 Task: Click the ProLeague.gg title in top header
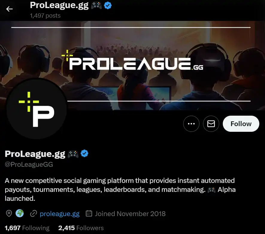pos(59,5)
